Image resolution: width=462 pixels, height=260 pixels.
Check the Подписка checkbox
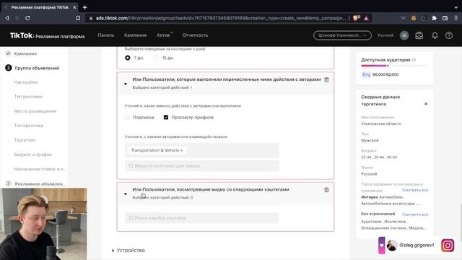pos(127,117)
